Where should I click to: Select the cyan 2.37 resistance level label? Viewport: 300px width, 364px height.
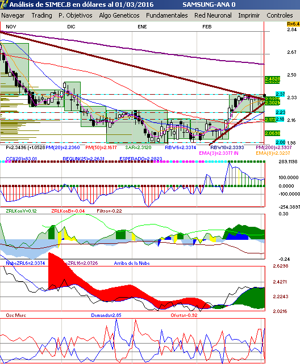coord(280,94)
